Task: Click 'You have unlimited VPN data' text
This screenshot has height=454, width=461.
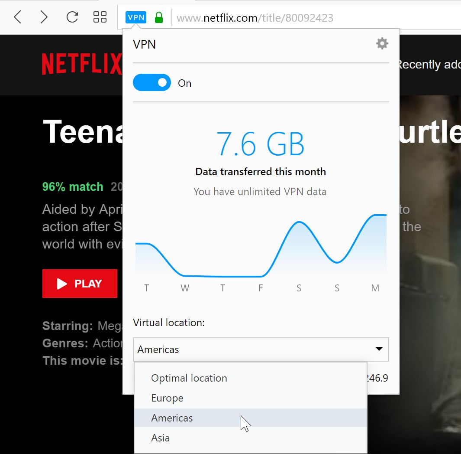Action: [x=260, y=192]
